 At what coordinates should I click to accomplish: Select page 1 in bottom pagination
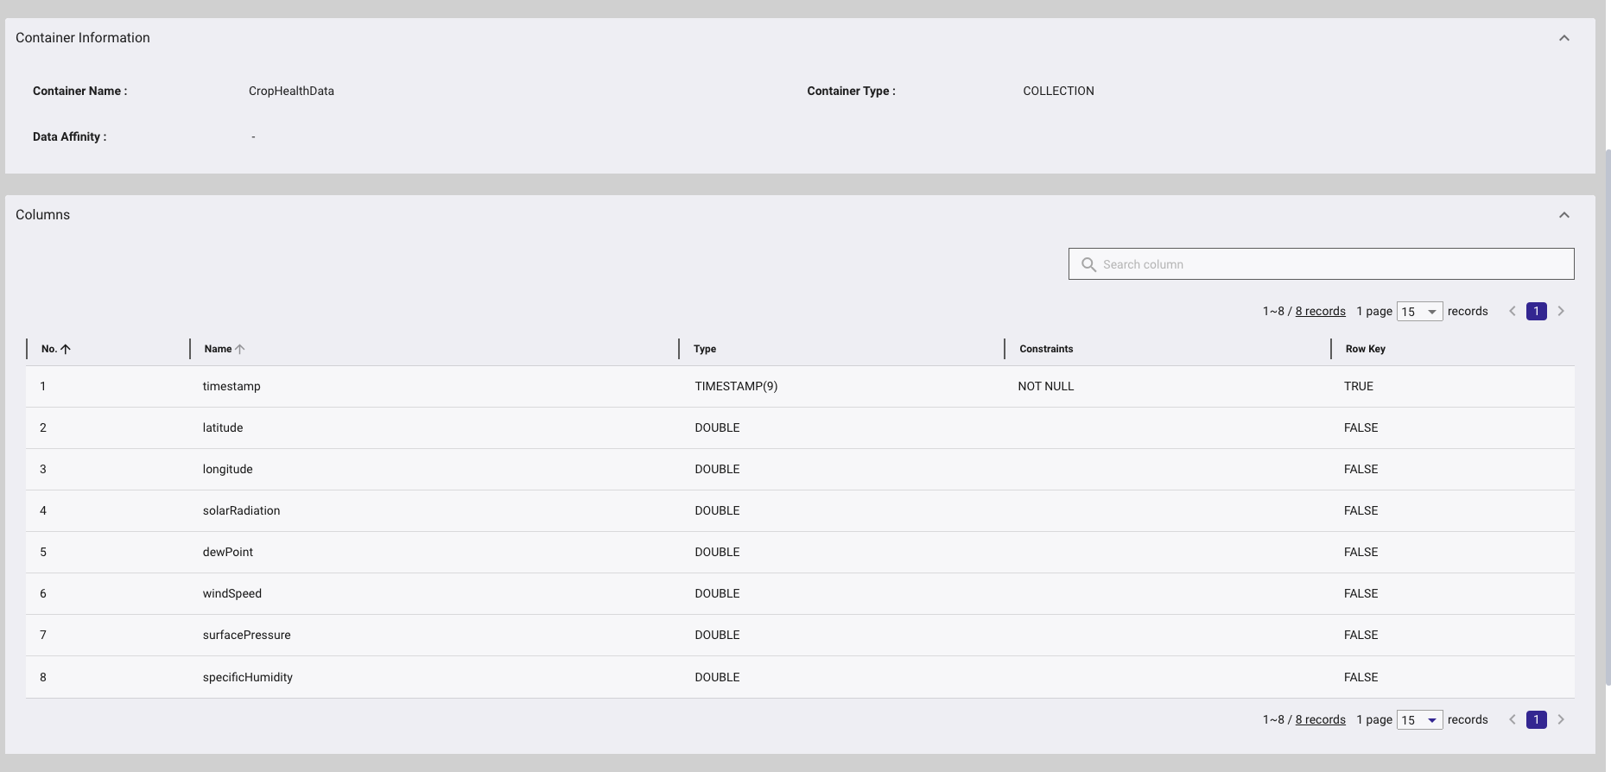click(1536, 720)
